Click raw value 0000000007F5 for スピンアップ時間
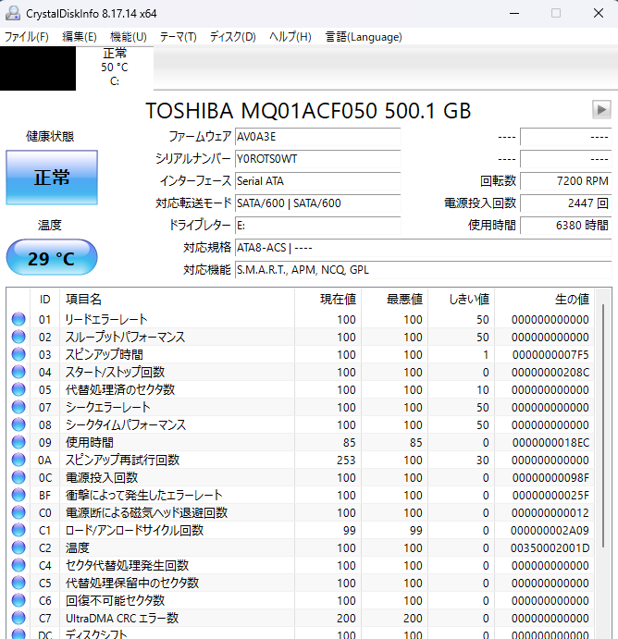Image resolution: width=618 pixels, height=639 pixels. tap(550, 354)
